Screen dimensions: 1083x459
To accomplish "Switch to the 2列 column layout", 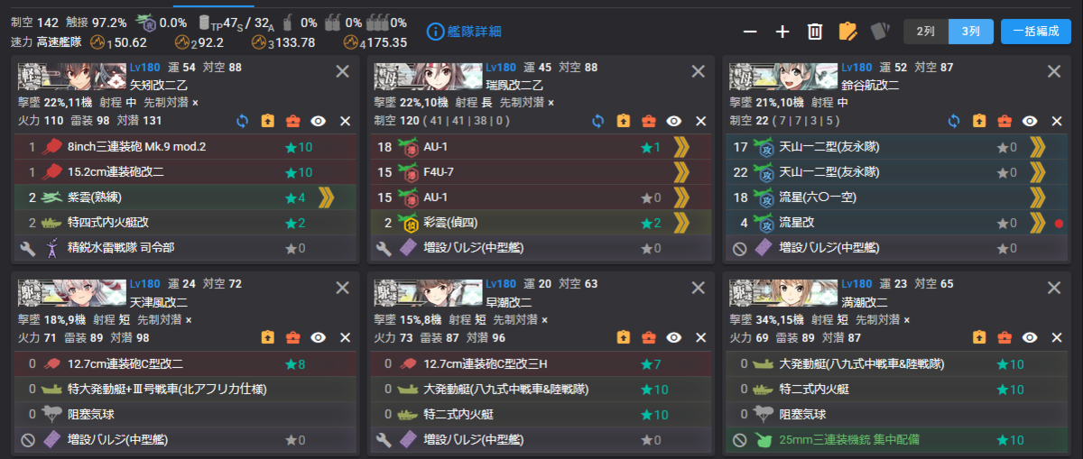I will pyautogui.click(x=925, y=32).
